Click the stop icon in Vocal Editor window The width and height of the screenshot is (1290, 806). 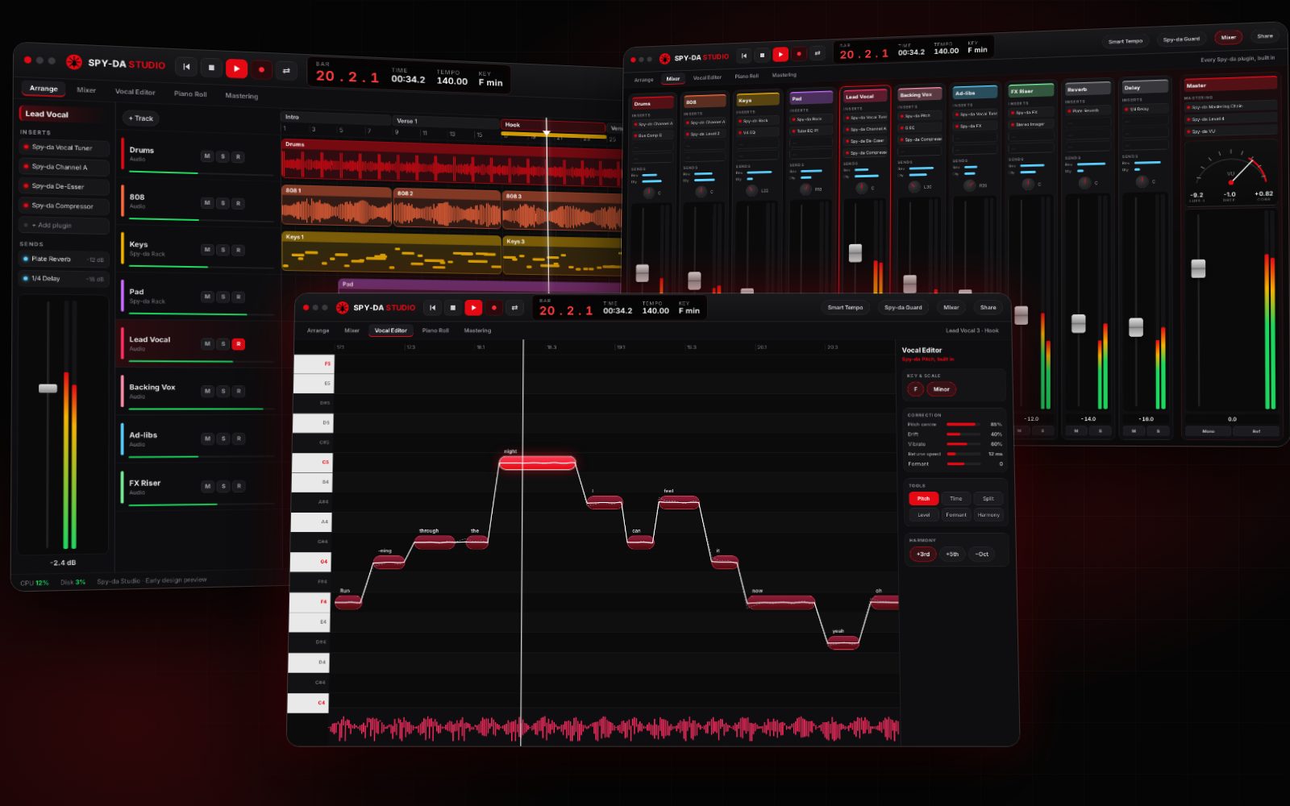(x=453, y=307)
